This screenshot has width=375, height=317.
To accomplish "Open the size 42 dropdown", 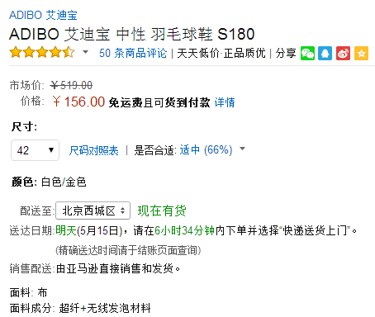I will pos(35,150).
